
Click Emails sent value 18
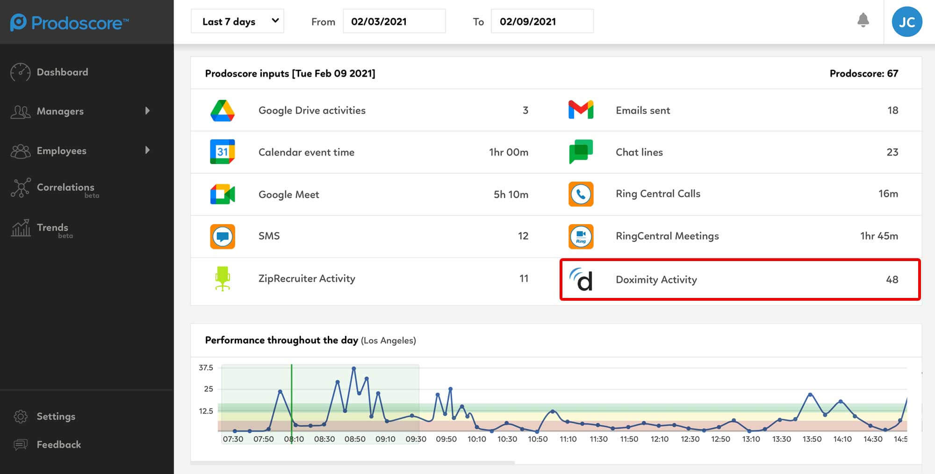[893, 110]
